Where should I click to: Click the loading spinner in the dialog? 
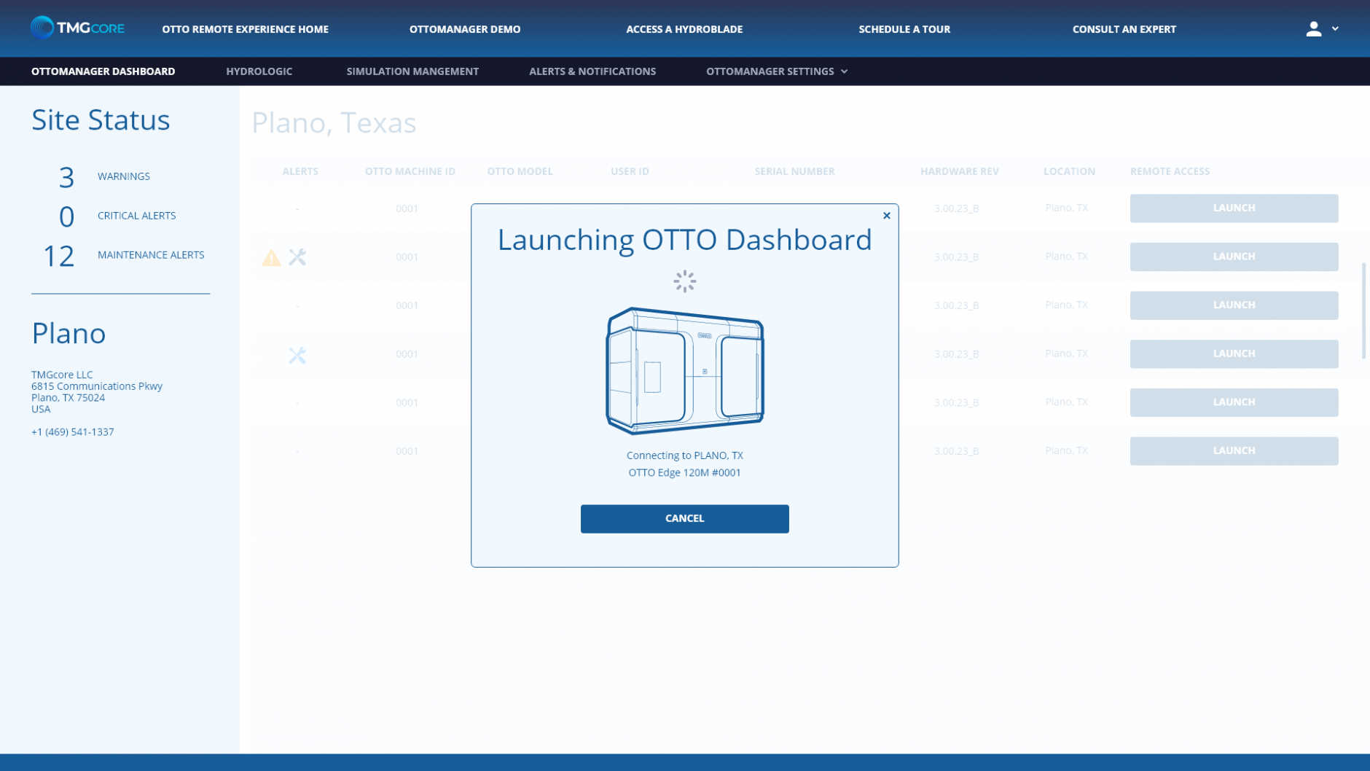point(684,281)
